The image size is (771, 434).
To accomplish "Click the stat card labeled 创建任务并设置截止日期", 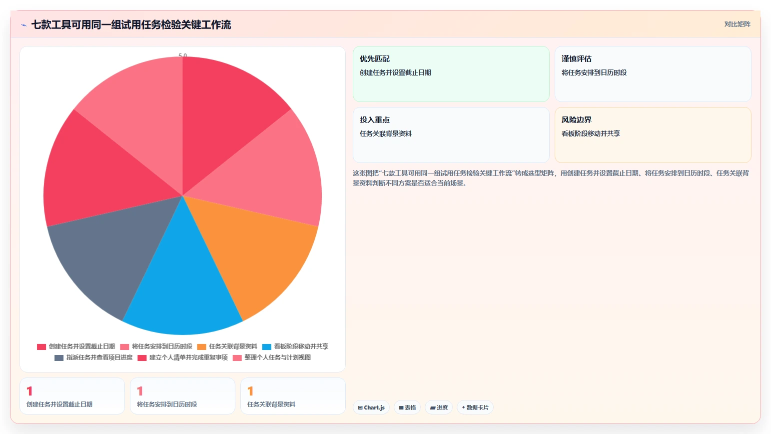I will click(x=72, y=396).
